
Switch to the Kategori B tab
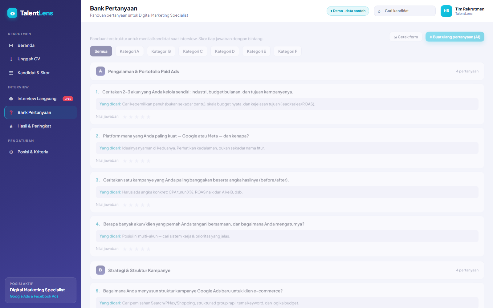[x=161, y=51]
